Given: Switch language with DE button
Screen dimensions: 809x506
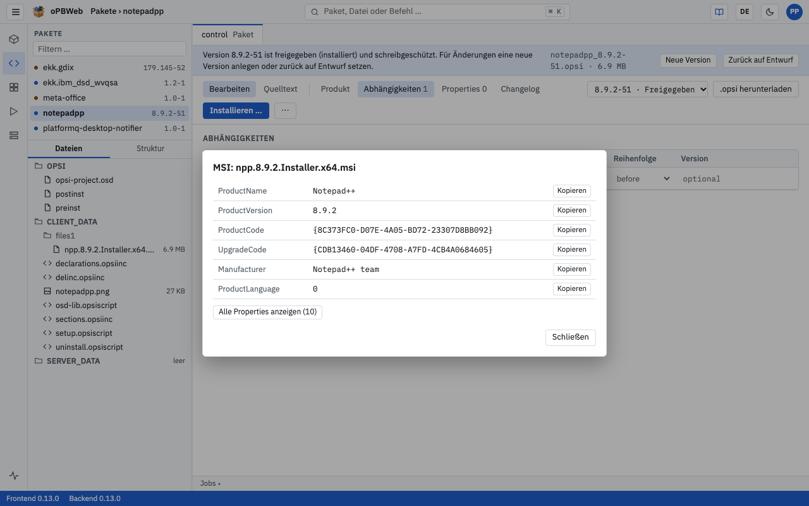Looking at the screenshot, I should pos(745,11).
